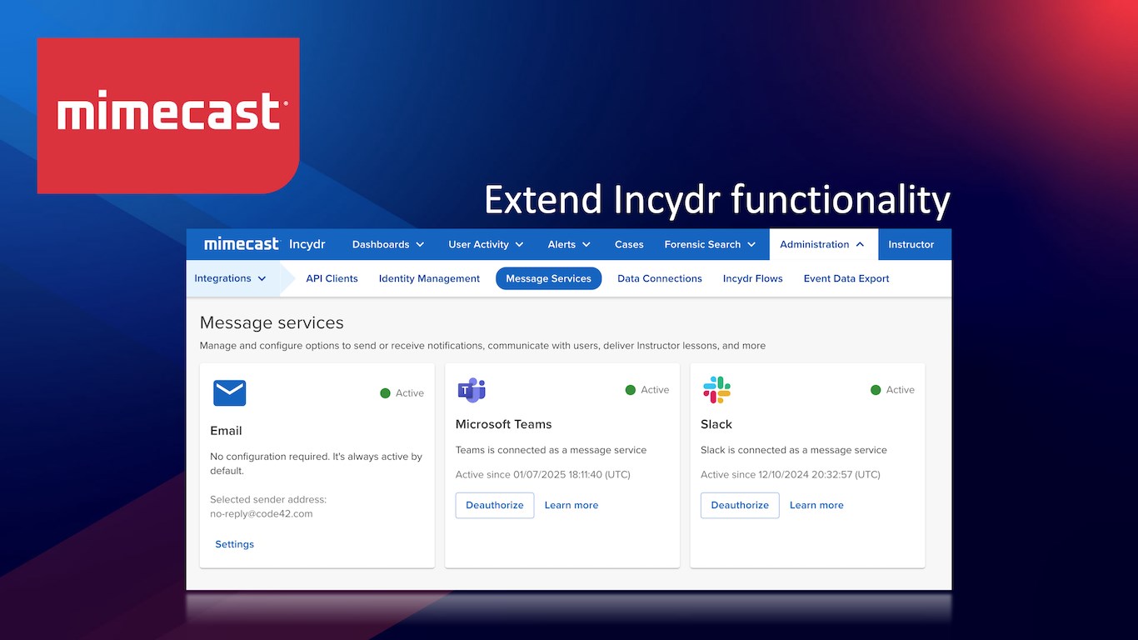
Task: Click the Email card title
Action: pos(226,431)
